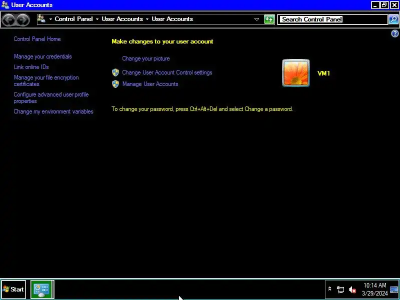
Task: Open Configure advanced user profile properties
Action: 51,97
